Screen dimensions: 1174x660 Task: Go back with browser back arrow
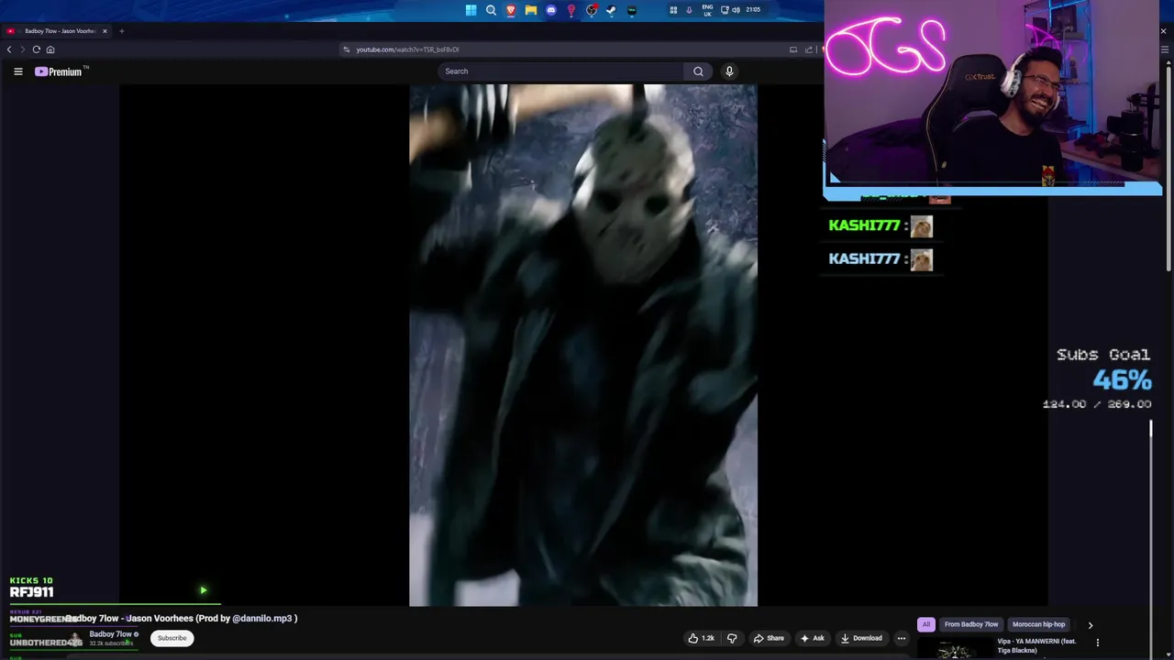coord(9,49)
